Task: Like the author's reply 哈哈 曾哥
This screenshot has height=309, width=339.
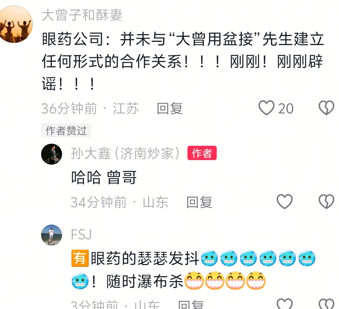Action: (285, 202)
